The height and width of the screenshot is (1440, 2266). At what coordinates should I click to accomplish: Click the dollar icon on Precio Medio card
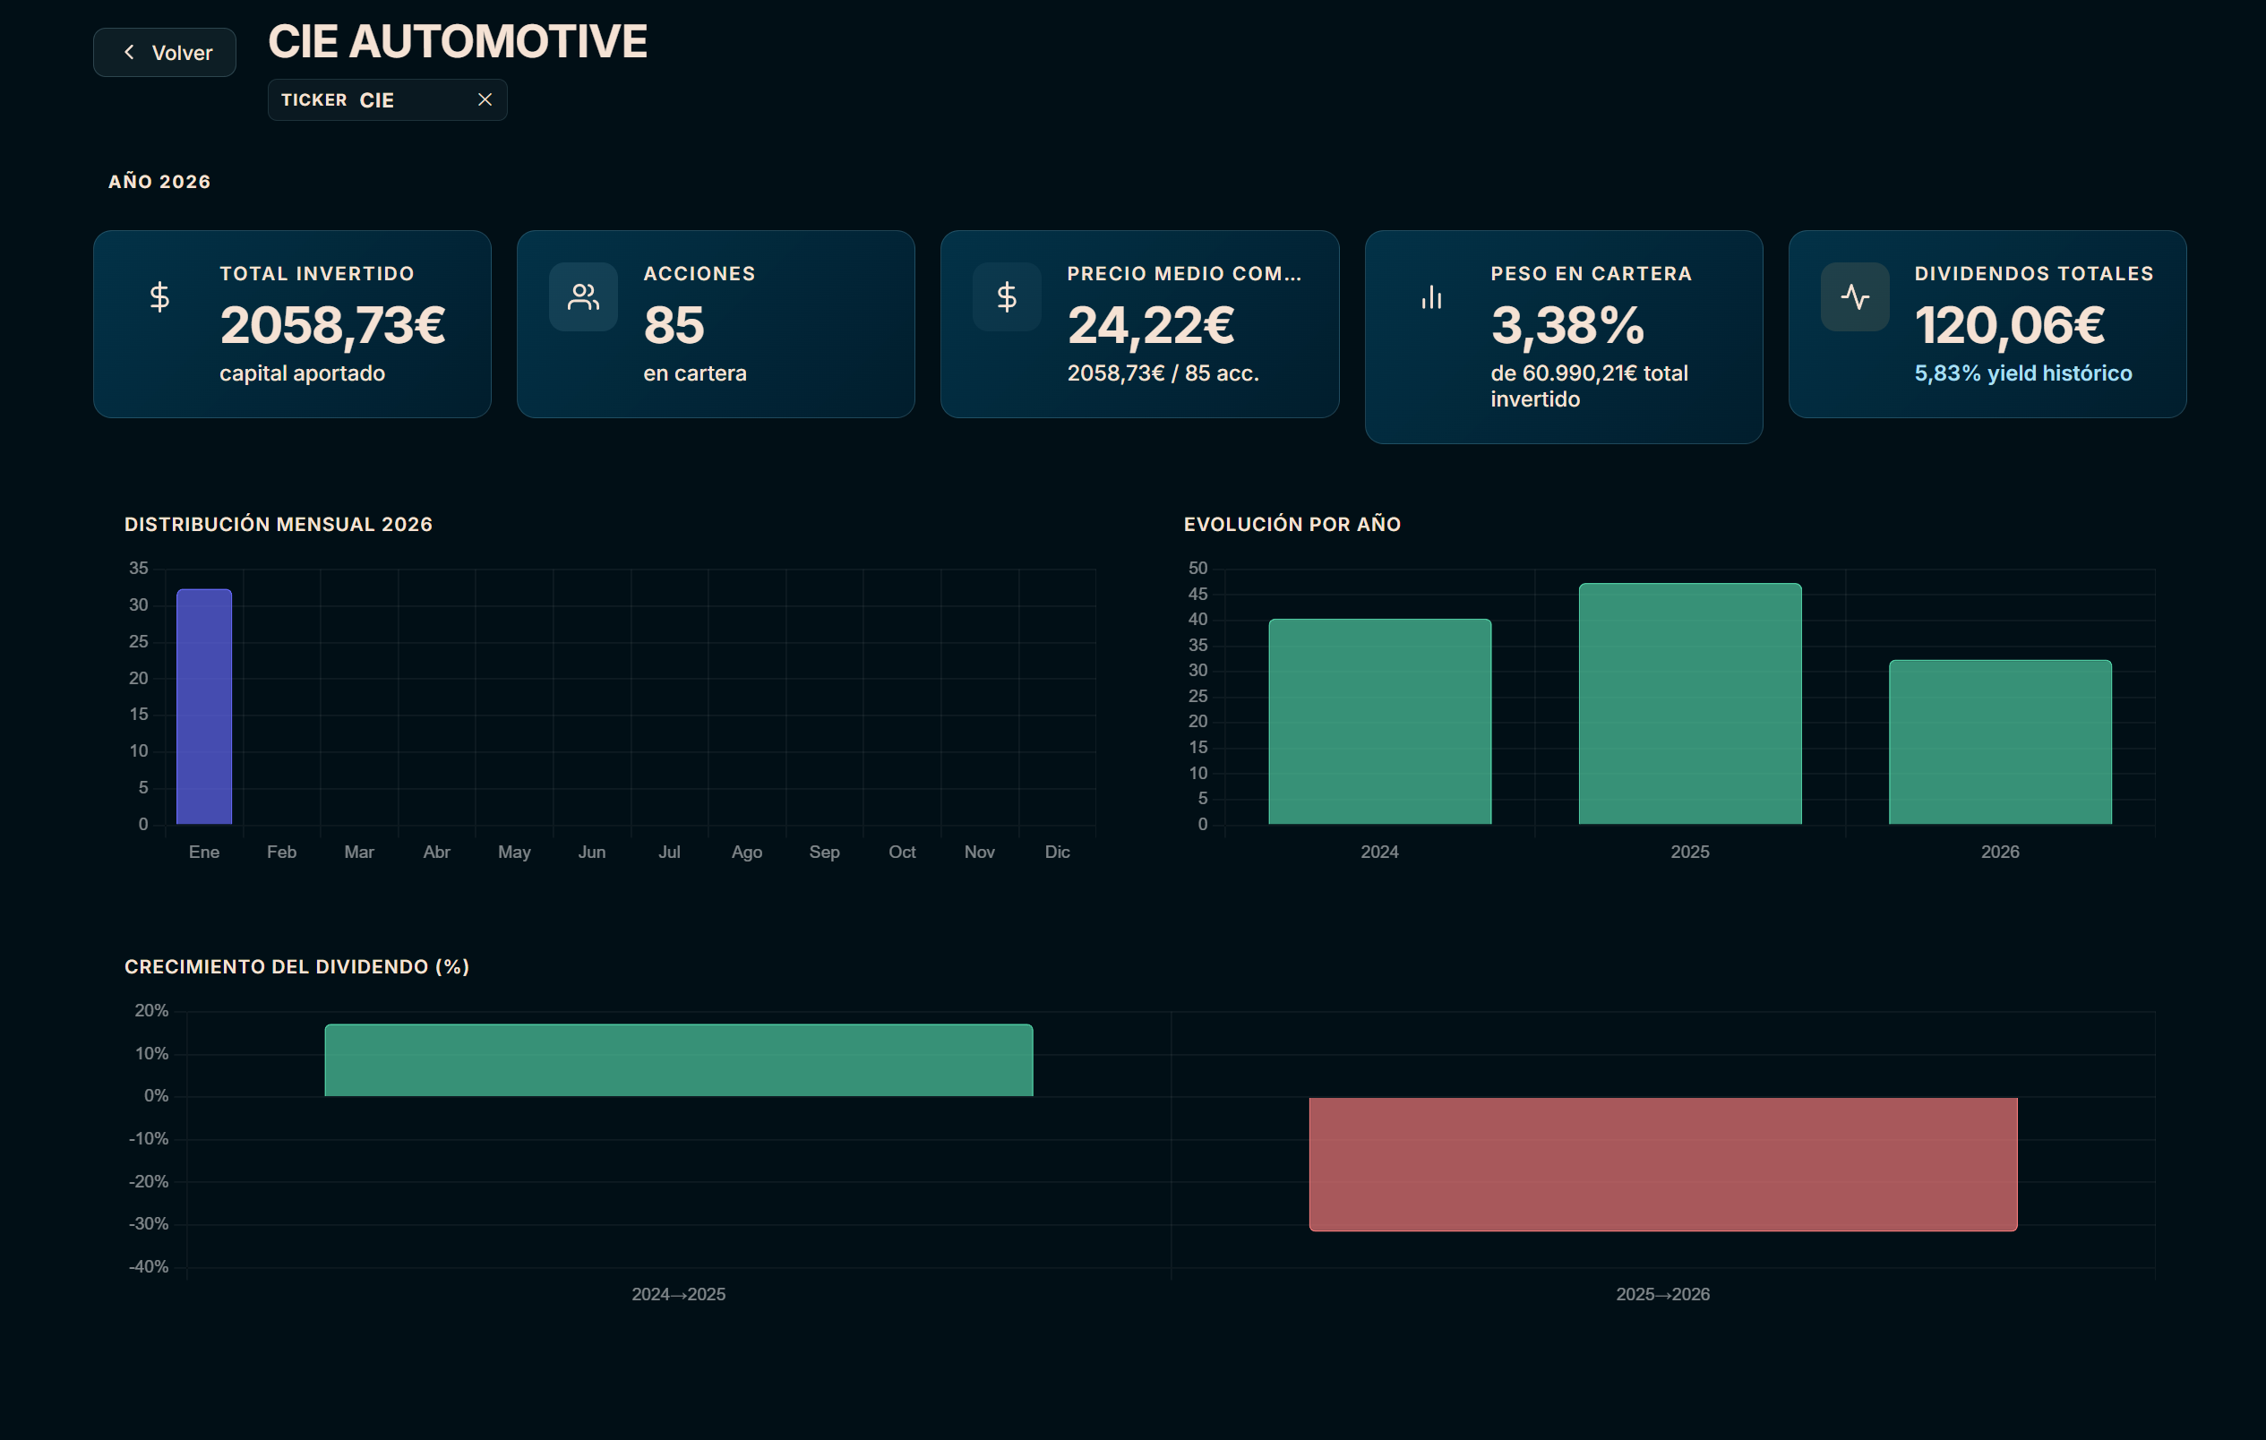point(1007,297)
